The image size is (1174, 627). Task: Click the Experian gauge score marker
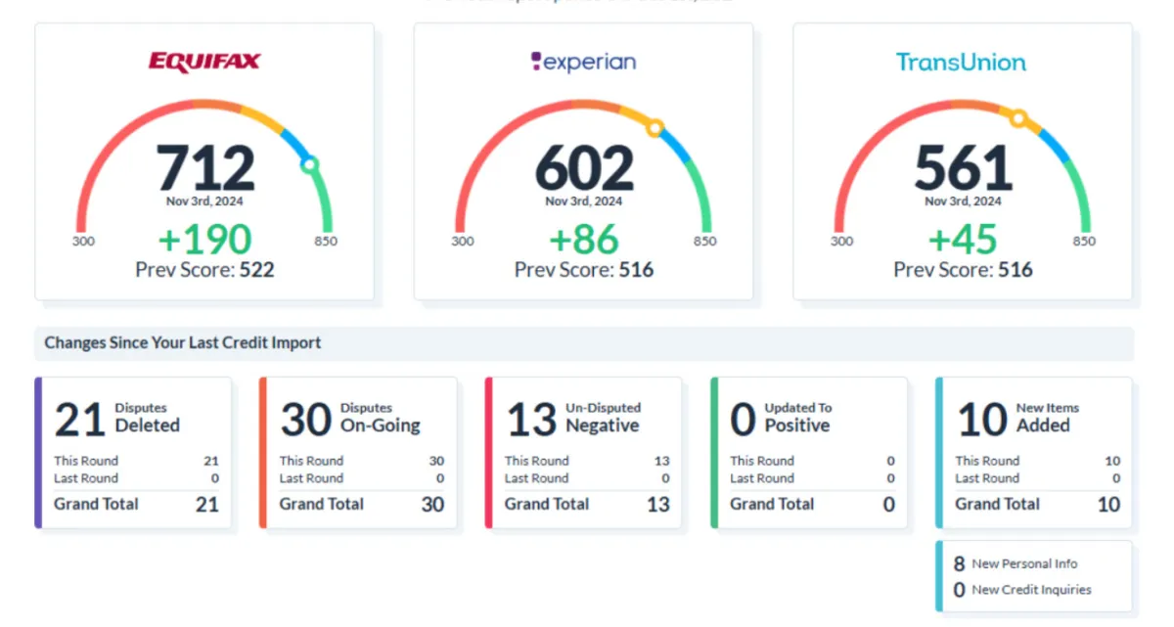[655, 127]
